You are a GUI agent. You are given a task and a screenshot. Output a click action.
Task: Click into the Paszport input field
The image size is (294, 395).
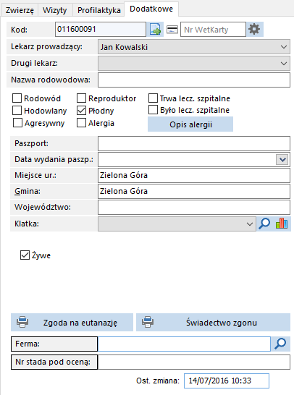coord(194,143)
